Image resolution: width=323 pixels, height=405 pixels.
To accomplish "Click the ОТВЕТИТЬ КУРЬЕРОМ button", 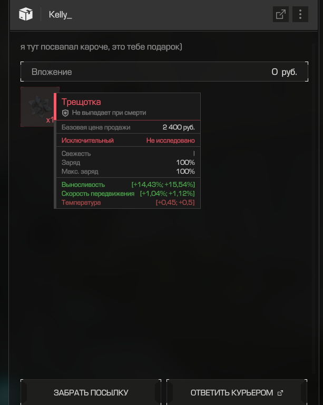I will 237,392.
